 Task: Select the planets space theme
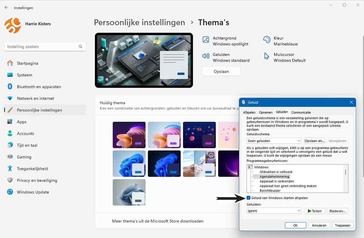(199, 135)
